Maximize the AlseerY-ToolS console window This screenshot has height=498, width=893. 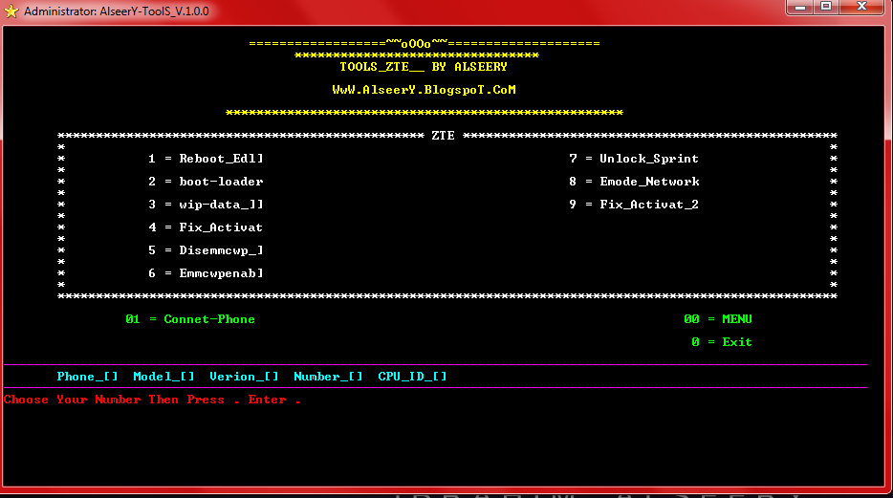826,7
